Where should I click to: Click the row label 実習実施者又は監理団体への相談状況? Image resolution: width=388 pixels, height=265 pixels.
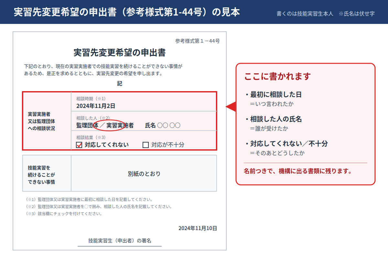coord(41,121)
